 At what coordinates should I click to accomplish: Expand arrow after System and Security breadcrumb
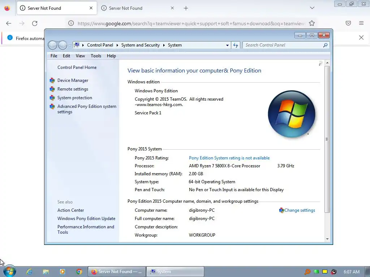pyautogui.click(x=164, y=45)
